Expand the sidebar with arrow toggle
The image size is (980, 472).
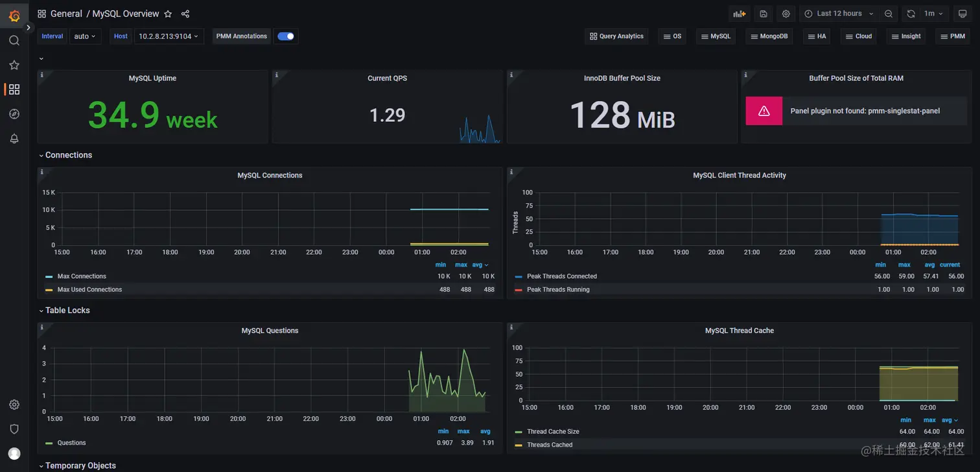point(28,28)
